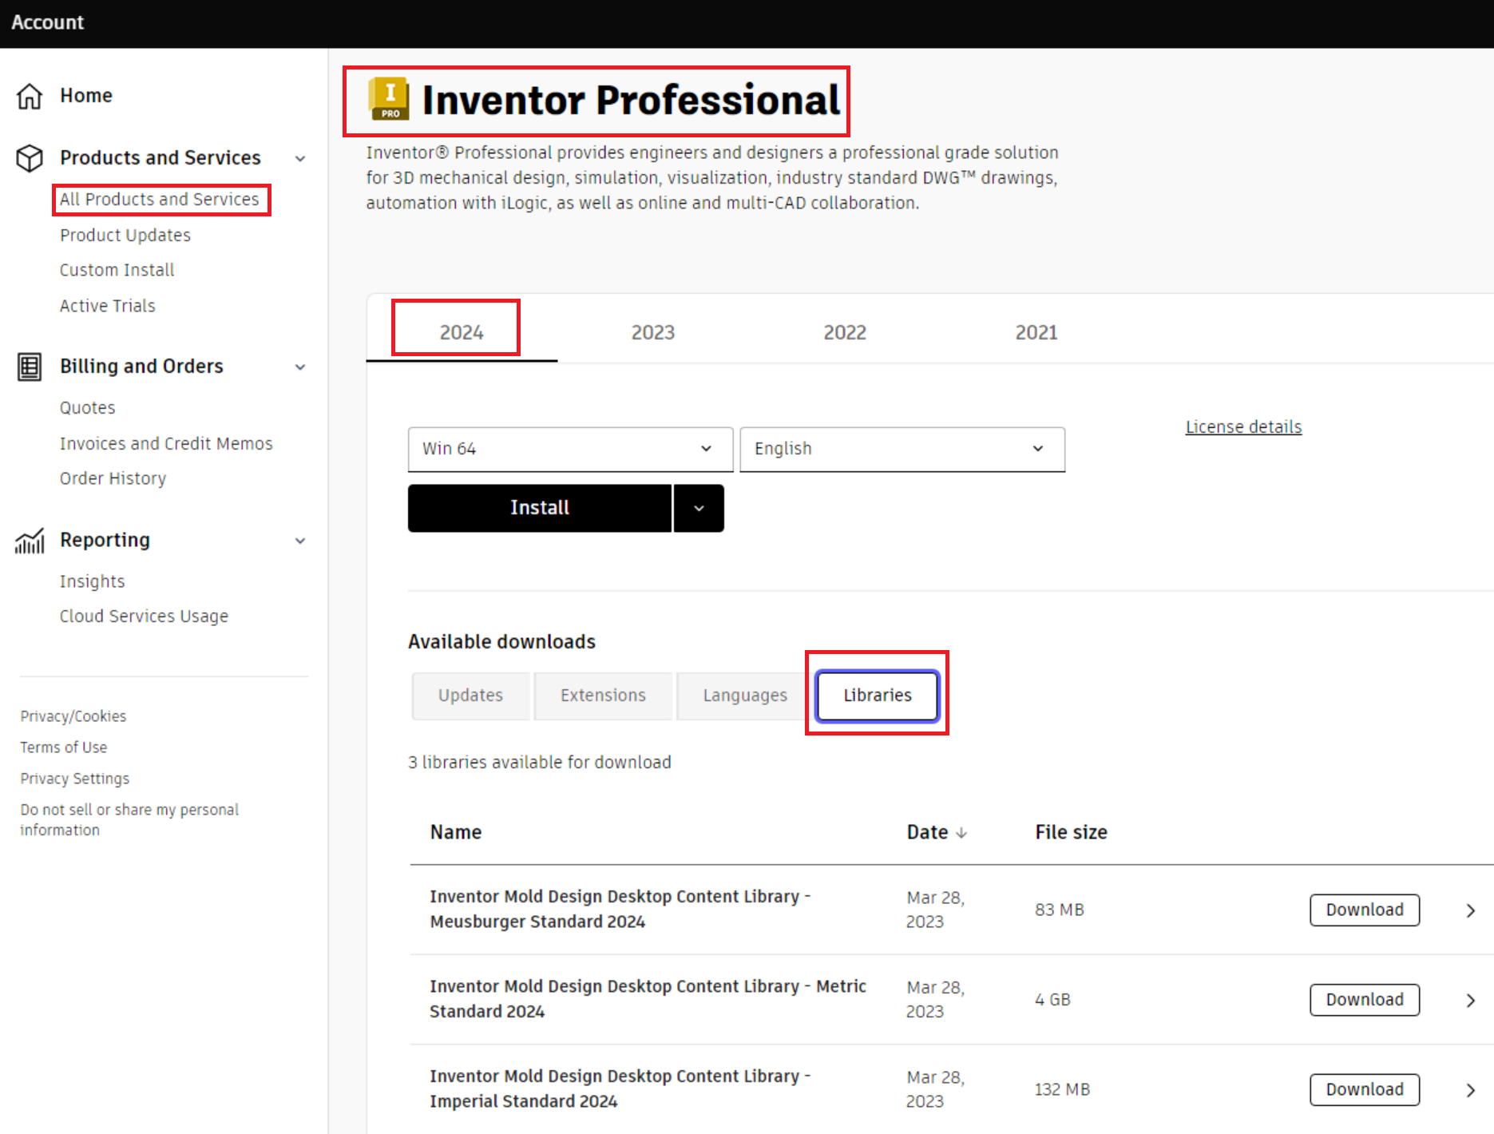Click the Products and Services cube icon

(30, 158)
